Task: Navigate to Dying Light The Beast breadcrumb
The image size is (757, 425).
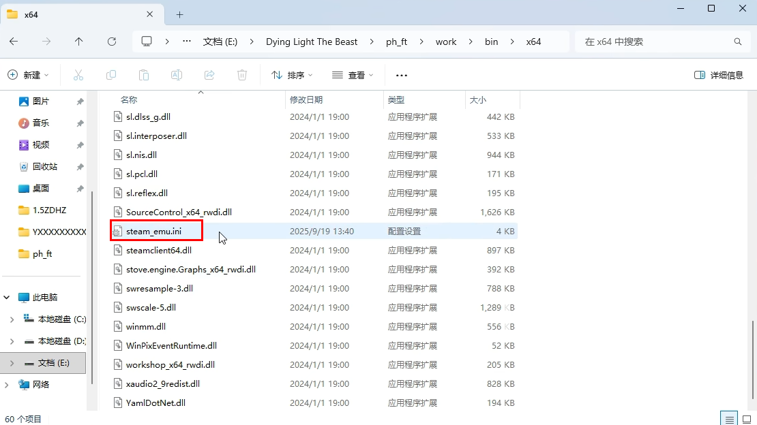Action: point(312,42)
